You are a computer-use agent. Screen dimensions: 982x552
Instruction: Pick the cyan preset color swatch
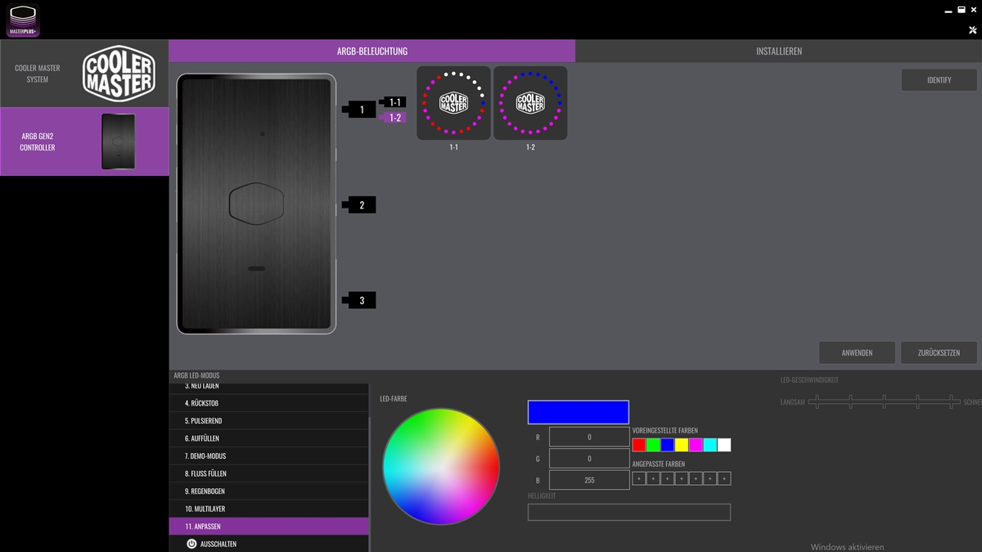point(709,445)
